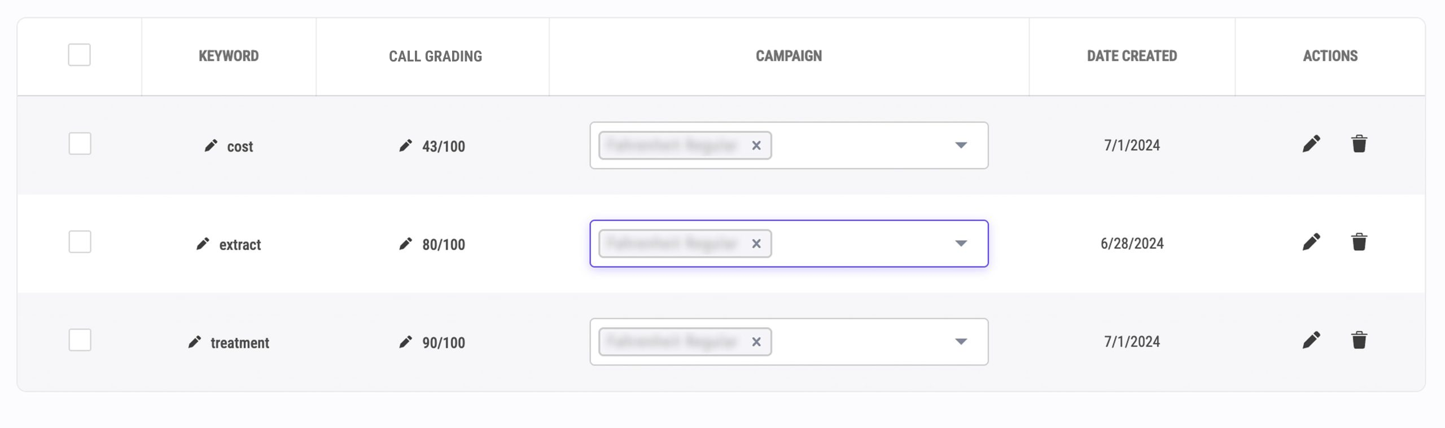Click pencil icon next to extract keyword
The height and width of the screenshot is (428, 1445).
[203, 244]
